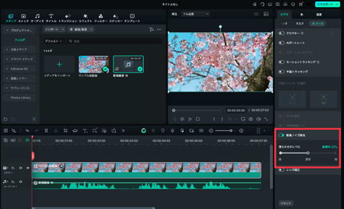The image size is (344, 209).
Task: Show more timeline tools via double chevron
Action: point(124,131)
